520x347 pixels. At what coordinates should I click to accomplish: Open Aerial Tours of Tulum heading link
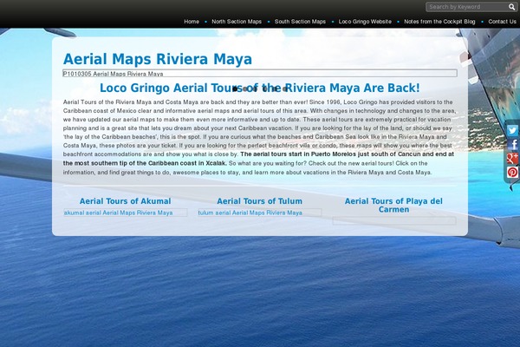[259, 201]
